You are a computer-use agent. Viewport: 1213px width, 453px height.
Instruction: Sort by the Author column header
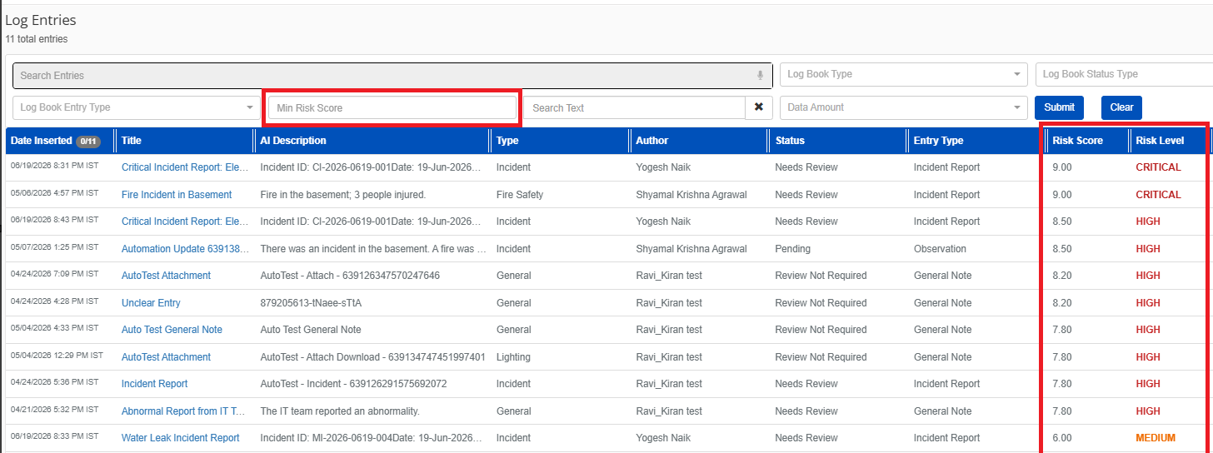[652, 141]
